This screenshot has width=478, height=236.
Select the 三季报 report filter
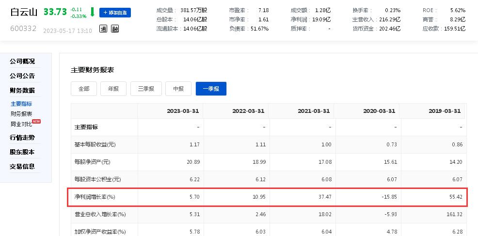click(146, 89)
